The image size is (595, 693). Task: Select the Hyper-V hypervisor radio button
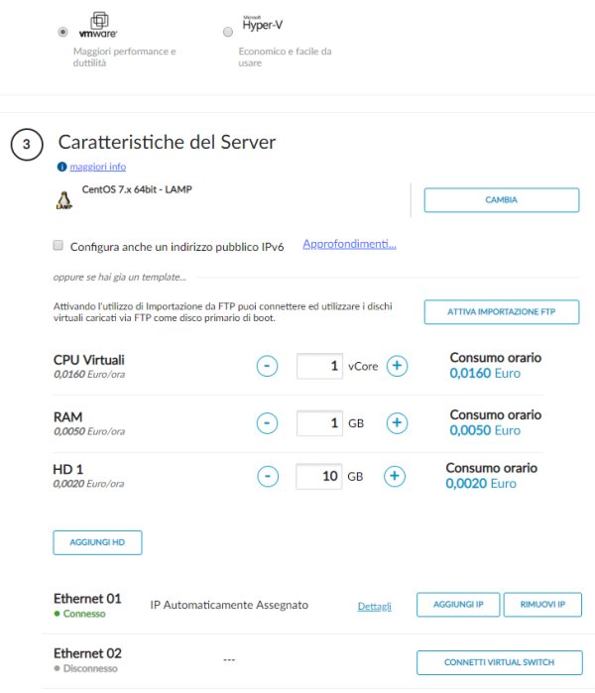pyautogui.click(x=228, y=32)
